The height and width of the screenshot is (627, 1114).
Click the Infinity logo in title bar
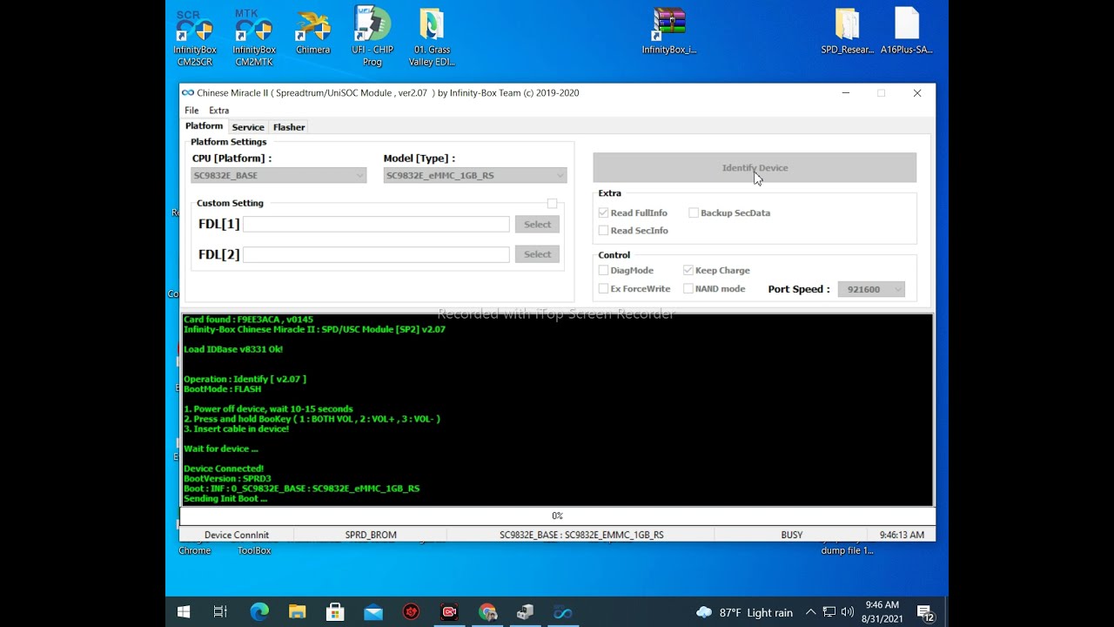point(187,93)
